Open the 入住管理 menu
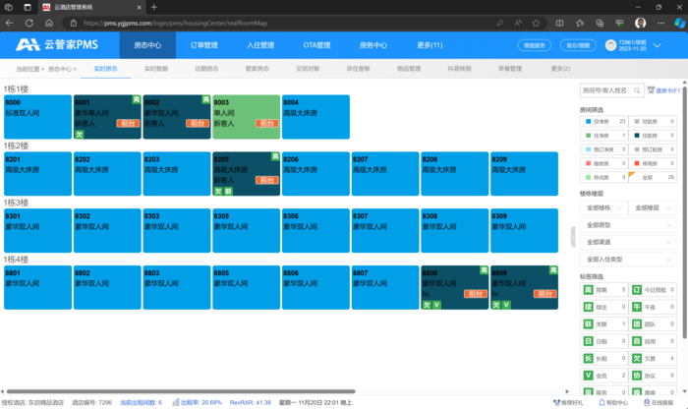688x409 pixels. [260, 45]
